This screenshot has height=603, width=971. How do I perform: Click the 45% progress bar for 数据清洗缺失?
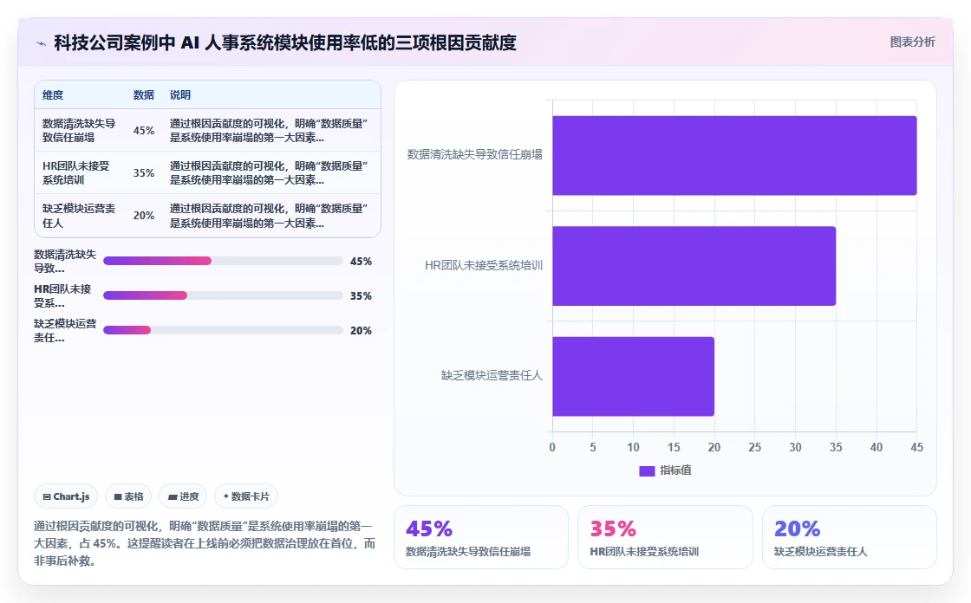coord(223,262)
